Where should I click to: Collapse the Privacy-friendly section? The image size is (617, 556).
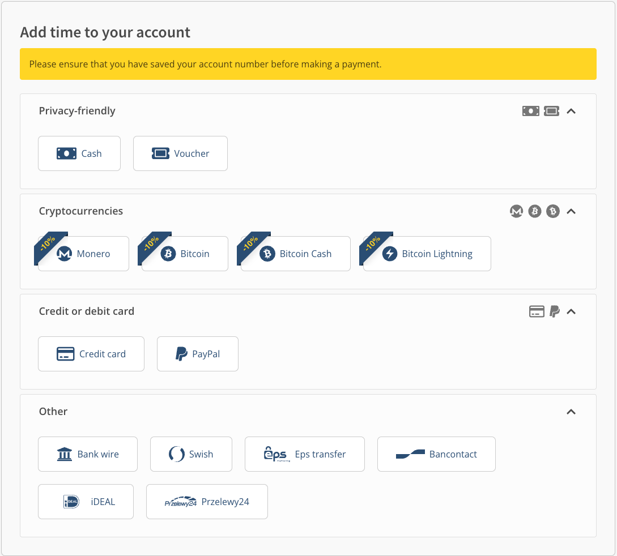click(x=571, y=111)
